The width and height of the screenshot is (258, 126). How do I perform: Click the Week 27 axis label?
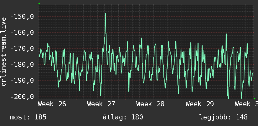pyautogui.click(x=101, y=104)
